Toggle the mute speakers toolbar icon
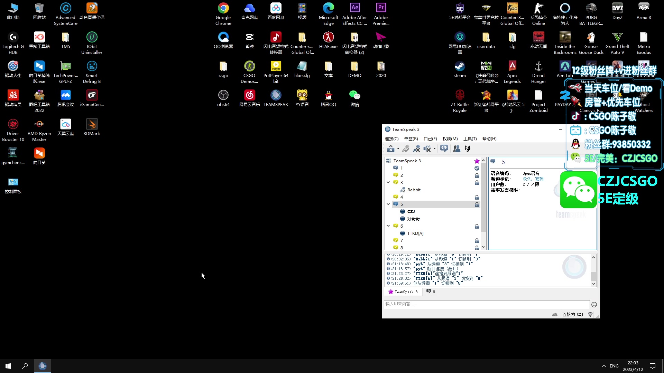This screenshot has height=373, width=664. [427, 149]
